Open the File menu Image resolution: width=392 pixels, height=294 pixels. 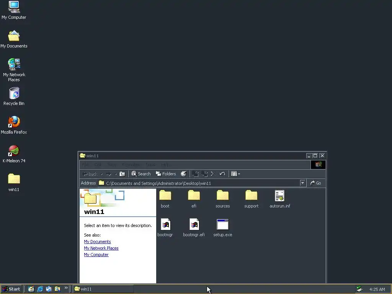pos(85,165)
